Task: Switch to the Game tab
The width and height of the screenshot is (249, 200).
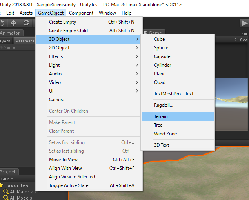Action: (154, 32)
